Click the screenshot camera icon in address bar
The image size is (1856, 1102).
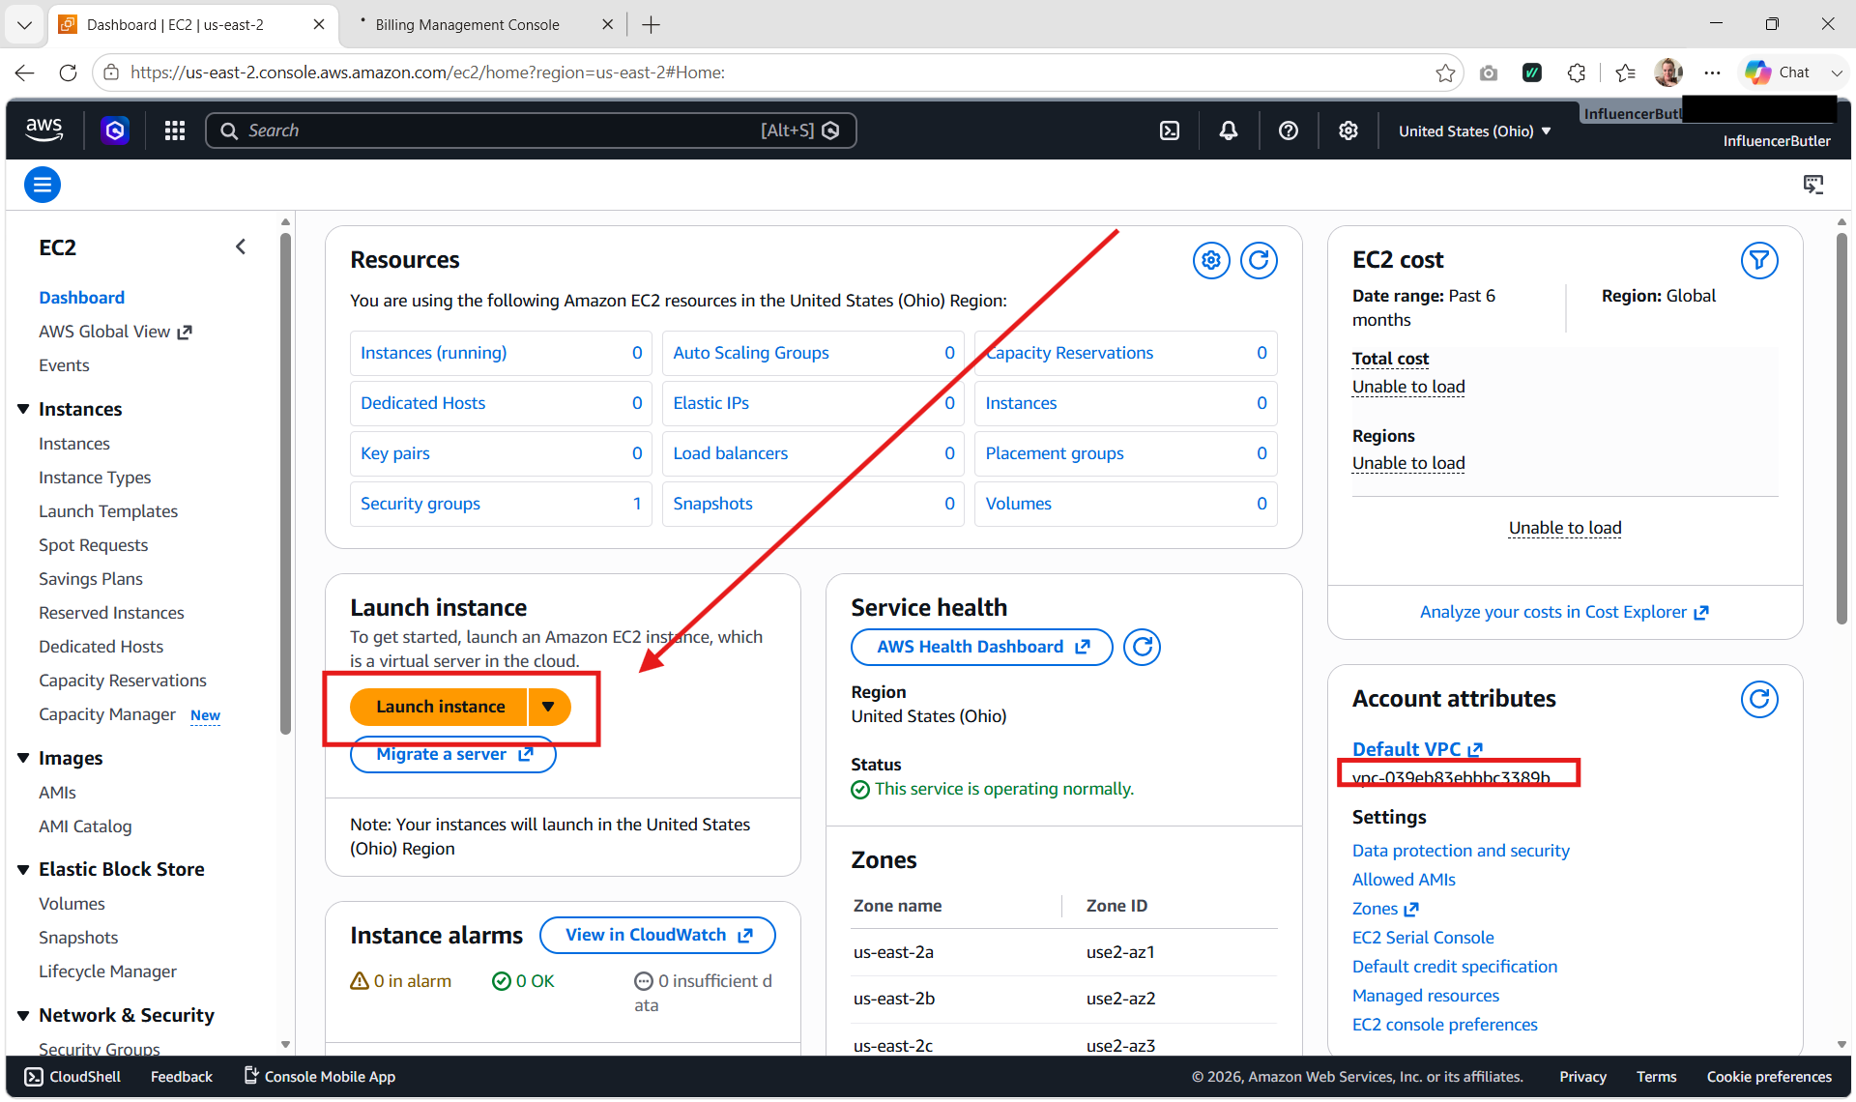[1489, 72]
